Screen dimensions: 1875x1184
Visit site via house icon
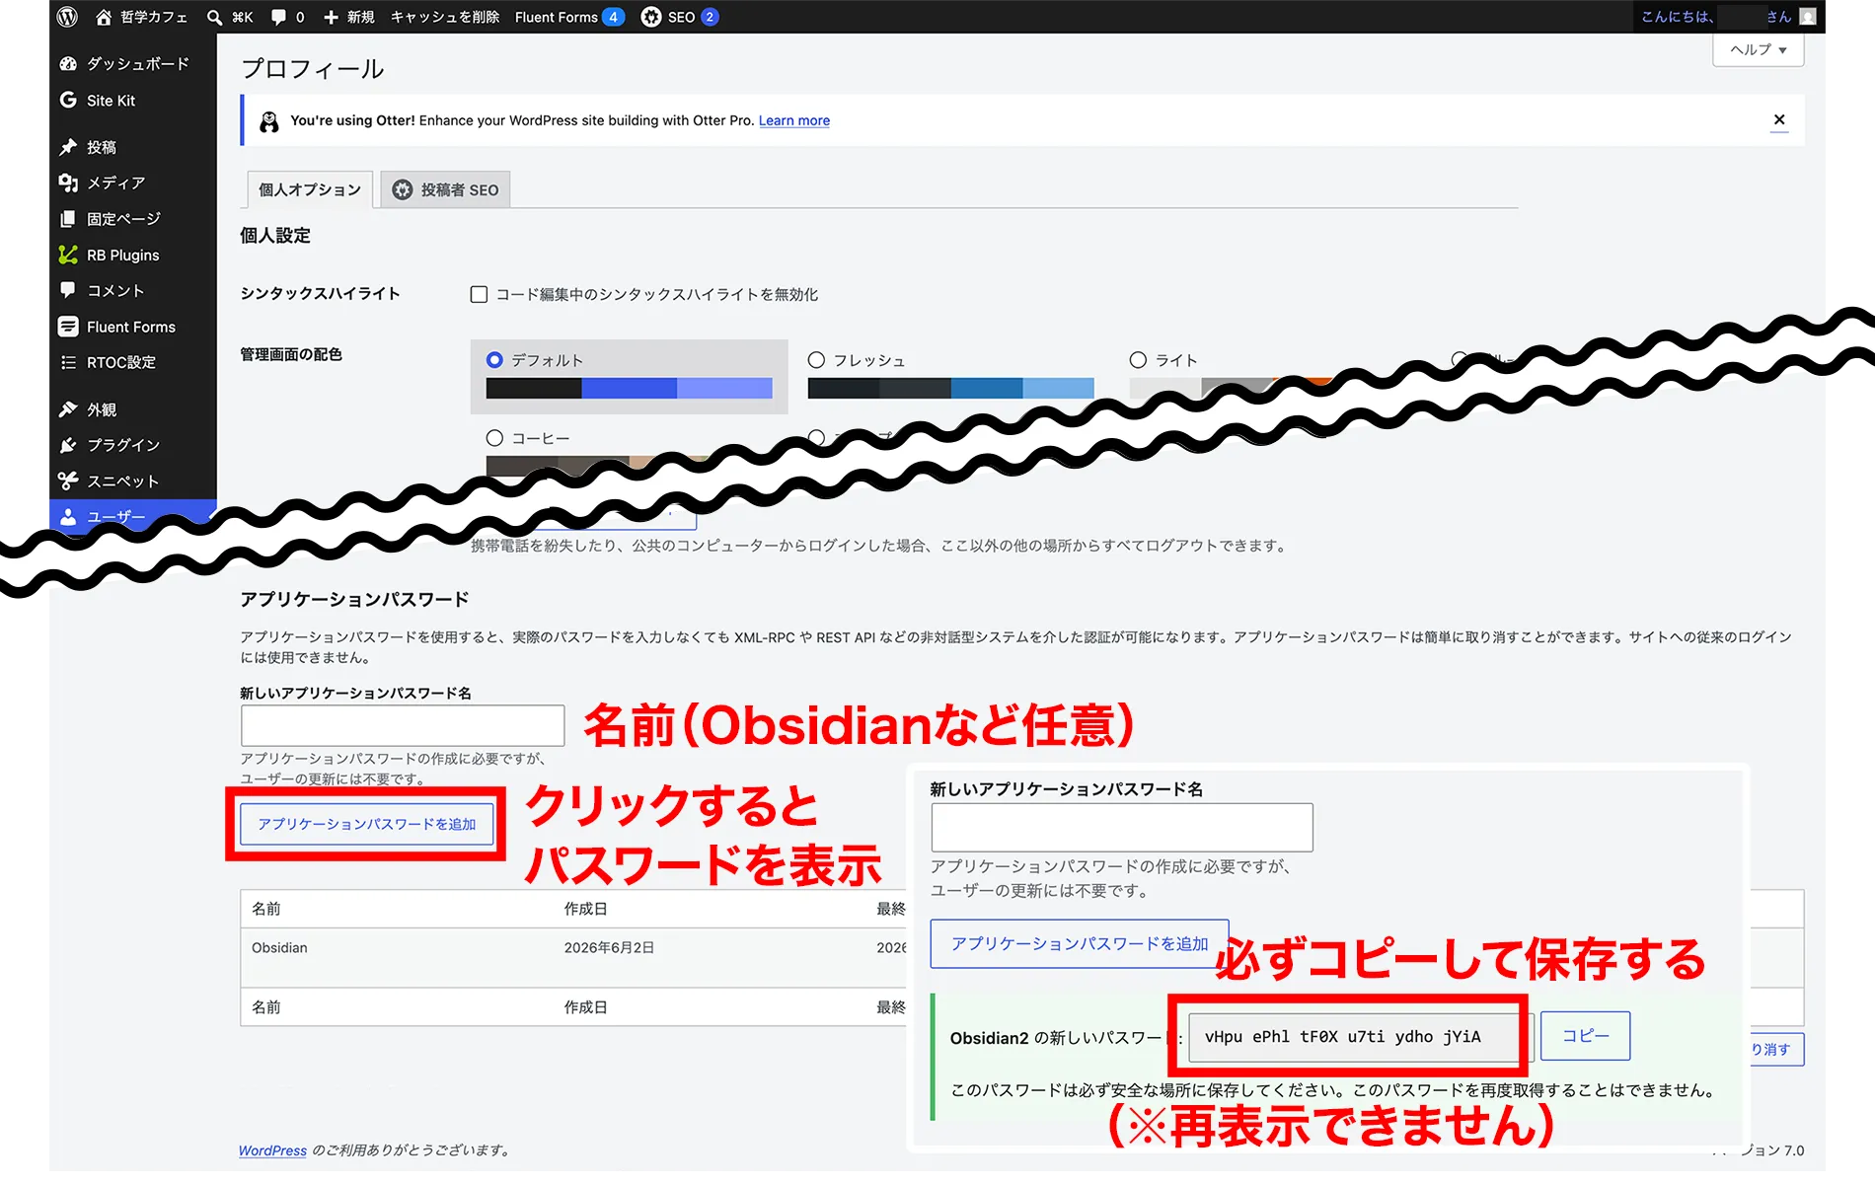click(104, 17)
